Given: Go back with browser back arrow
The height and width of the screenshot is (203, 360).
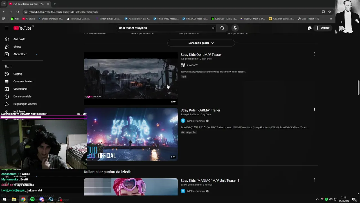Looking at the screenshot, I should tap(4, 12).
